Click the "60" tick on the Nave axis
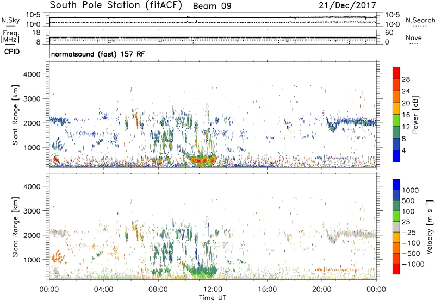Image resolution: width=435 pixels, height=301 pixels. (x=389, y=33)
